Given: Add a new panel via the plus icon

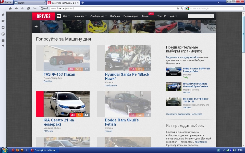Looking at the screenshot, I should [3, 46].
